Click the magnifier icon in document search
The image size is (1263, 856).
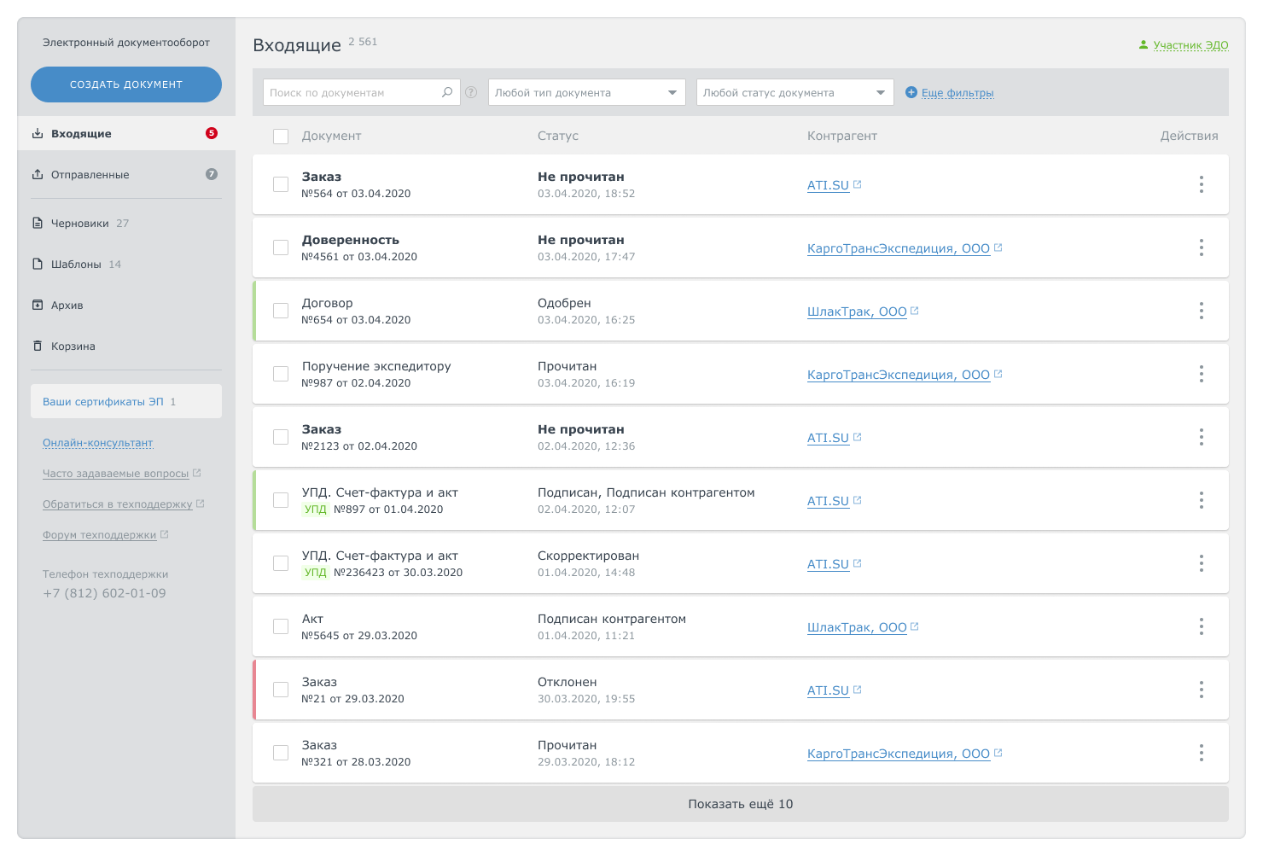(447, 92)
